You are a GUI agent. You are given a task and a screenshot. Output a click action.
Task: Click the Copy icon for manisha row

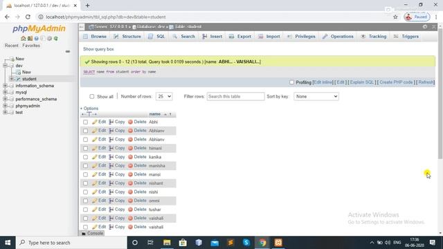tap(111, 166)
